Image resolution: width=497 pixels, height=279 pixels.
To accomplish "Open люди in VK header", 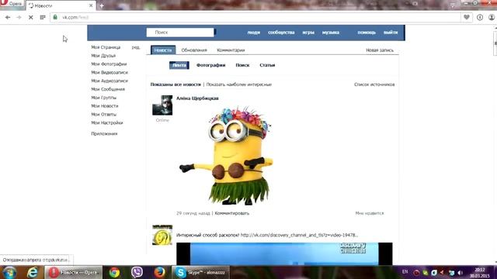I will [254, 33].
